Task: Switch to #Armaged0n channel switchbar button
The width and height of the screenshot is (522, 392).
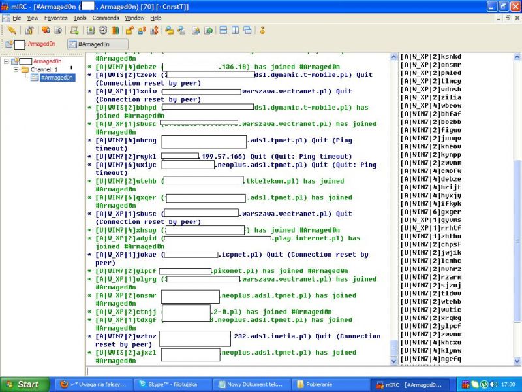Action: point(98,44)
